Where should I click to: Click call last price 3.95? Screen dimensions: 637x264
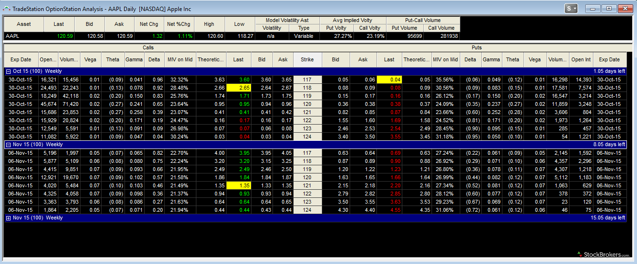(x=244, y=153)
